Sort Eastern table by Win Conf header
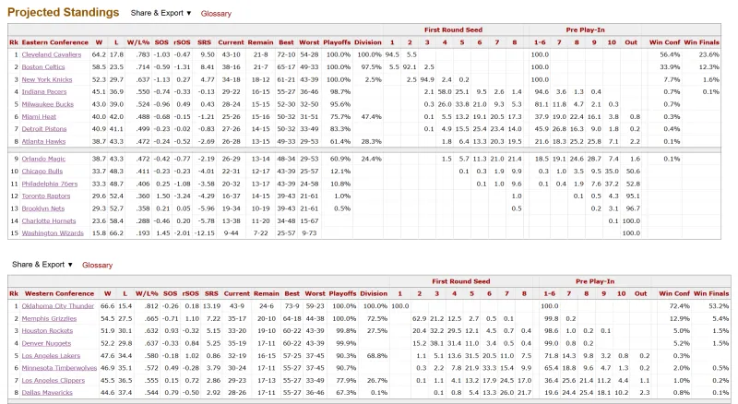This screenshot has width=738, height=404. pos(664,42)
